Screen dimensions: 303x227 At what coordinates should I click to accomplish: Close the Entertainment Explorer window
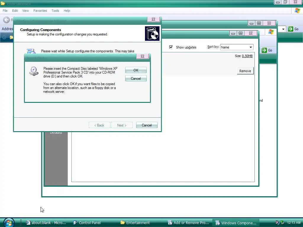[296, 2]
